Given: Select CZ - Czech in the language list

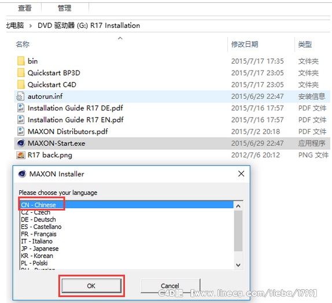Looking at the screenshot, I should click(36, 212).
